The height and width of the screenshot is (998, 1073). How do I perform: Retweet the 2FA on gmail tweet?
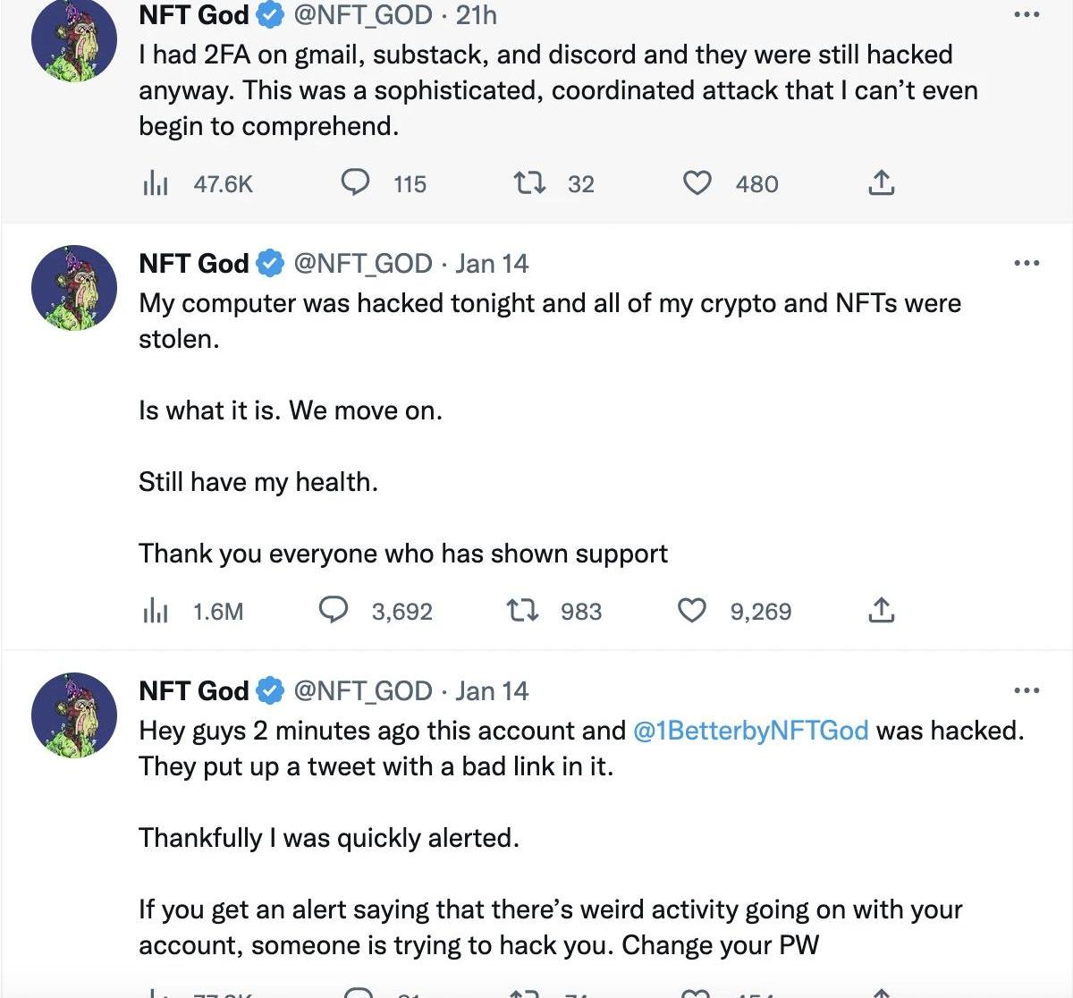(x=529, y=183)
